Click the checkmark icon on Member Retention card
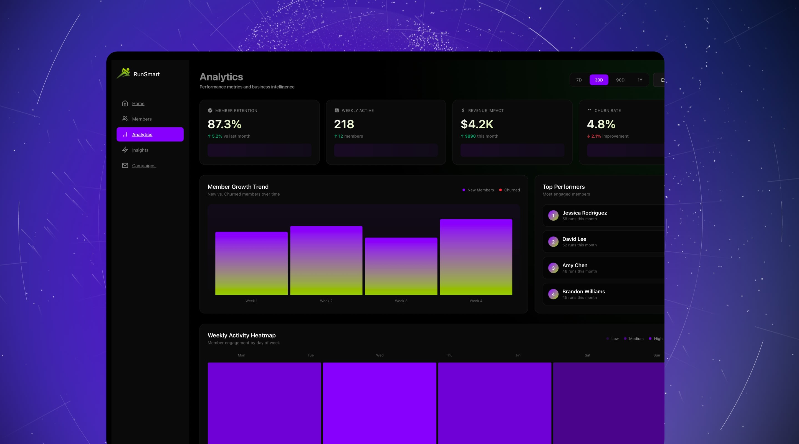799x444 pixels. coord(210,110)
